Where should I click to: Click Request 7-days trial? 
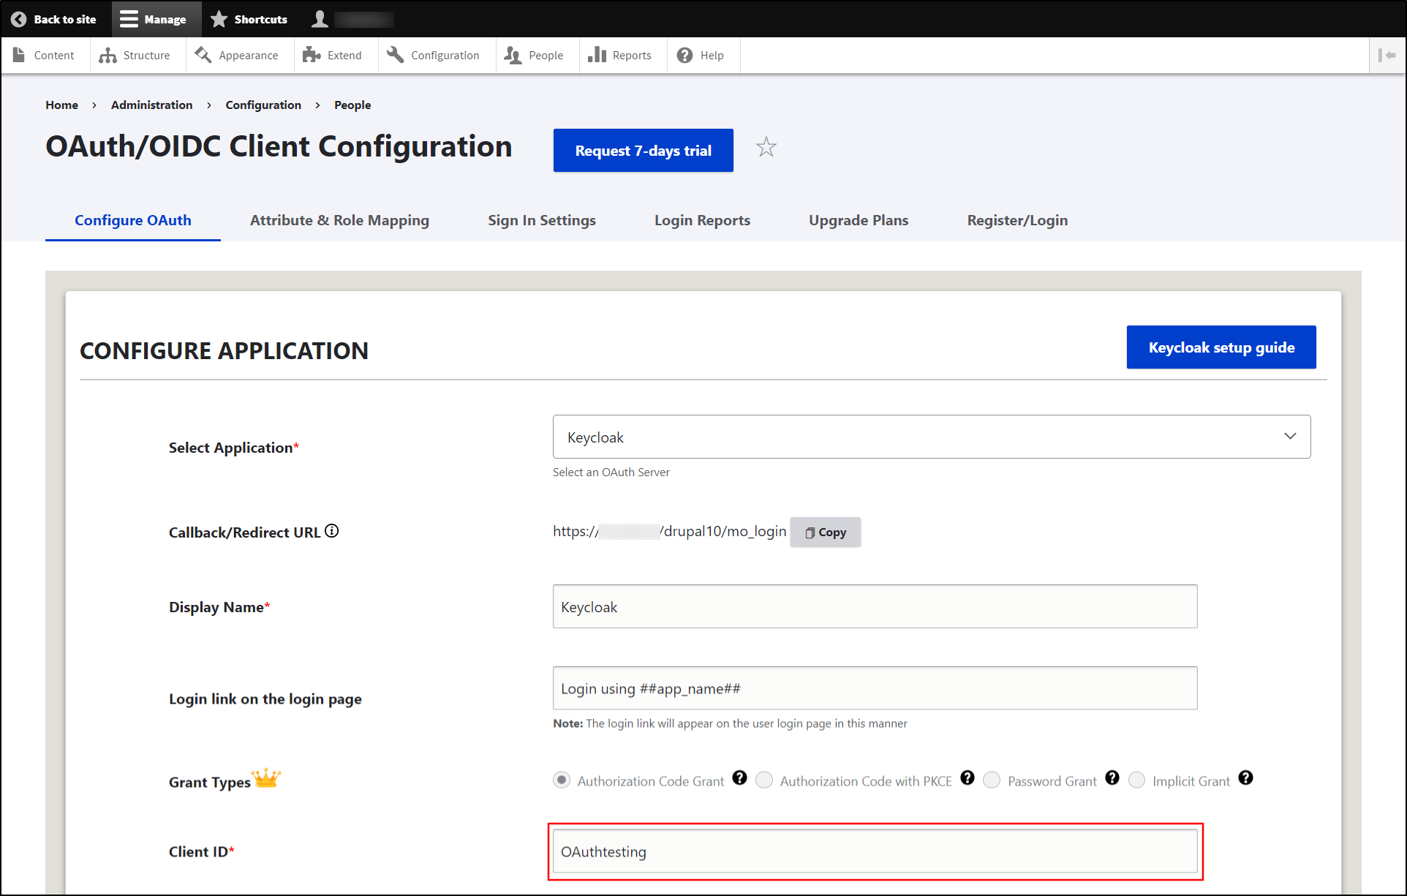click(x=643, y=150)
